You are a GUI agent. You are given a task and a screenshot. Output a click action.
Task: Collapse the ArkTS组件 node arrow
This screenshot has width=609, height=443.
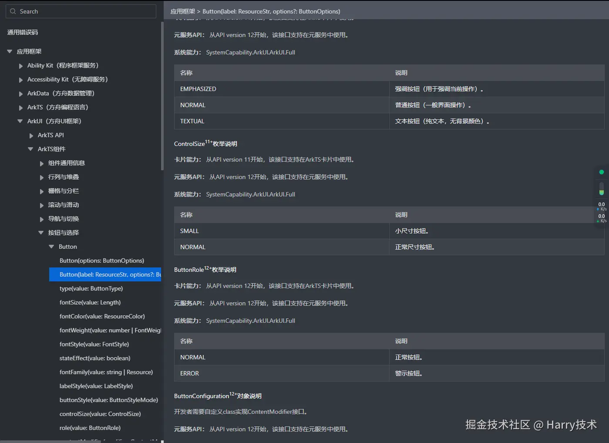(30, 149)
